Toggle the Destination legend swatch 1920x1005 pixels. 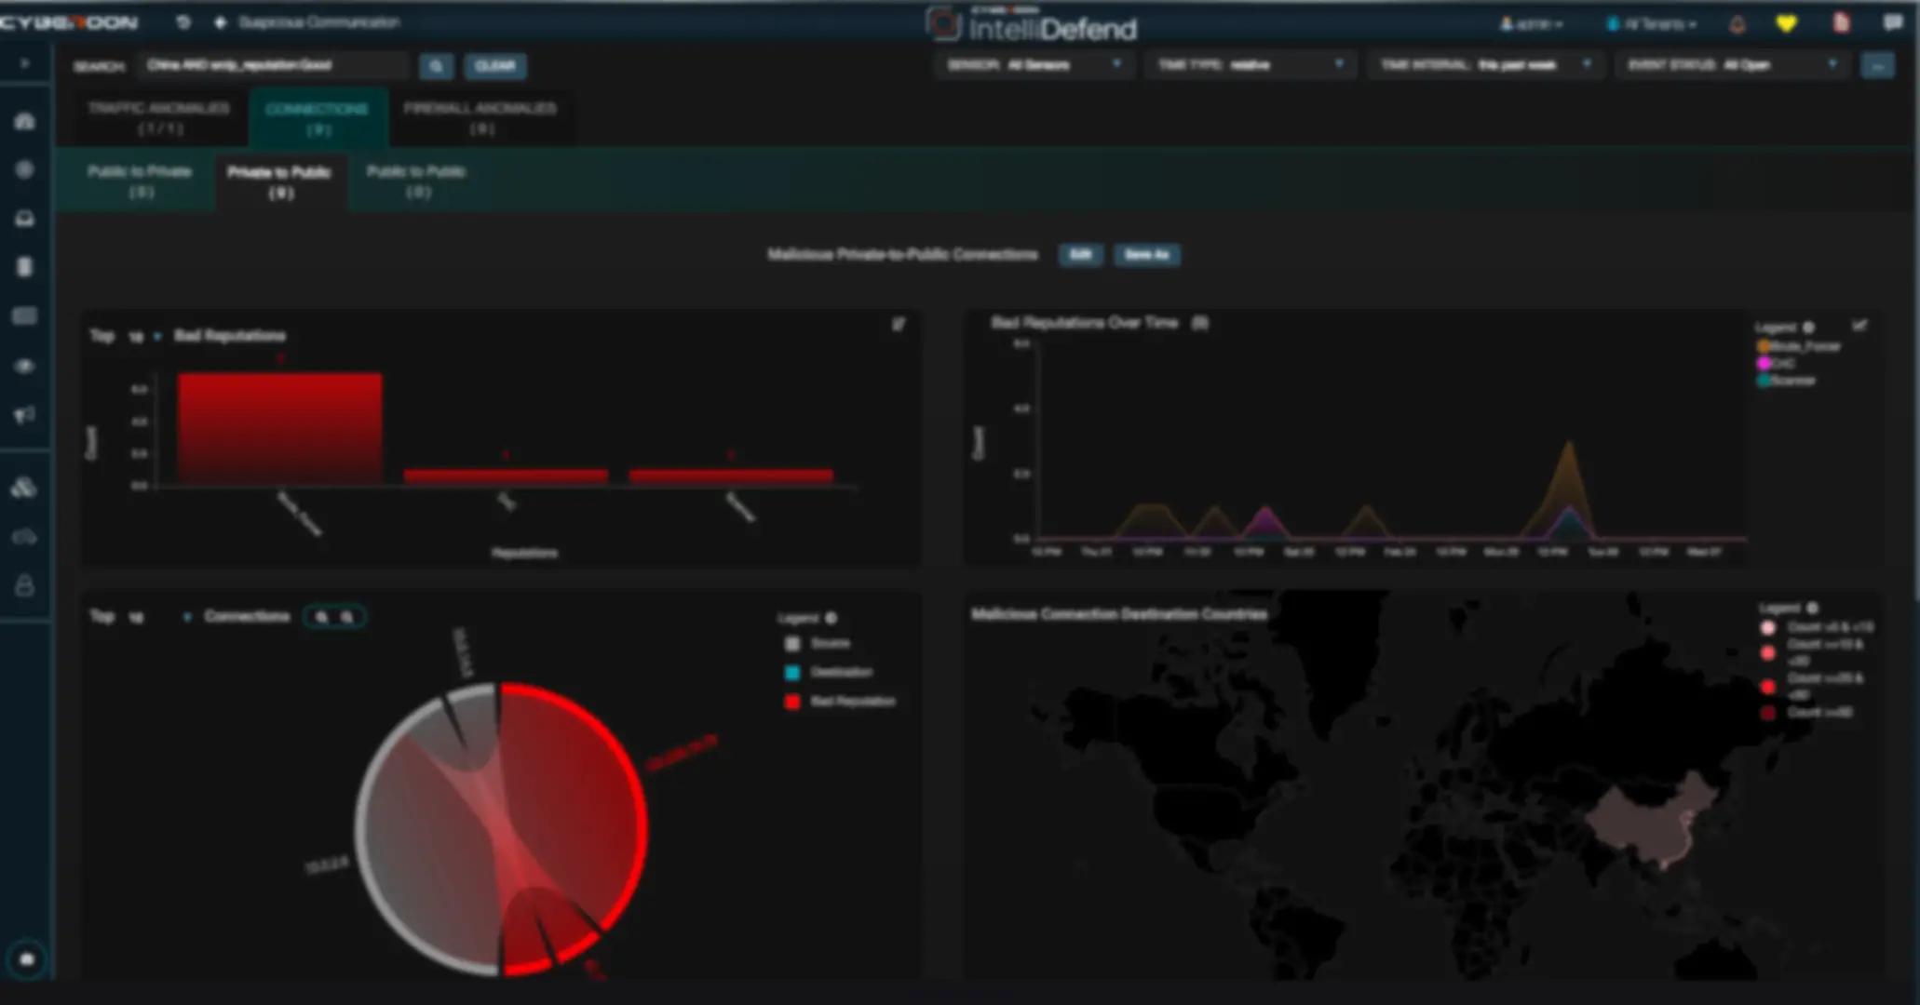coord(792,672)
